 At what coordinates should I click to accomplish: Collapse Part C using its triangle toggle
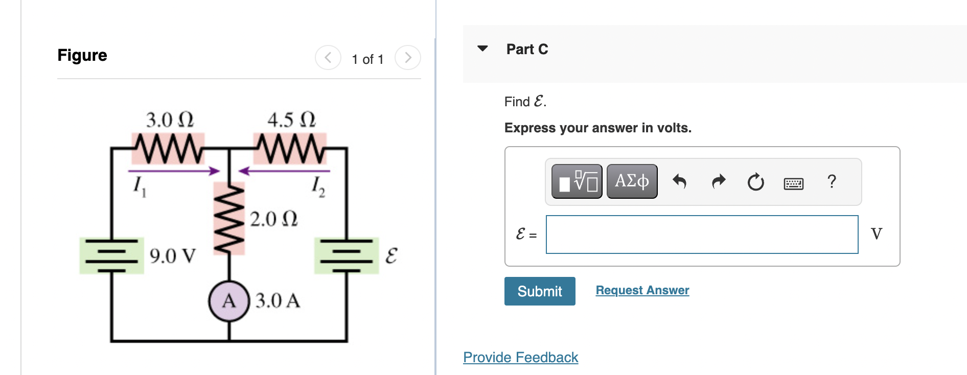click(482, 49)
